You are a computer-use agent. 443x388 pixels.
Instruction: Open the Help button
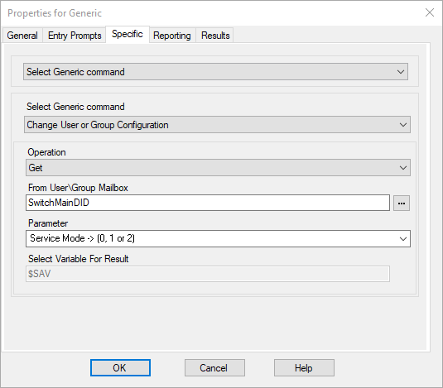tap(304, 367)
